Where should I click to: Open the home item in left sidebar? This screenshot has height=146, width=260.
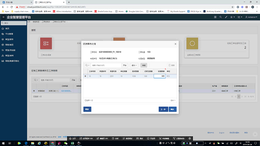click(x=7, y=28)
